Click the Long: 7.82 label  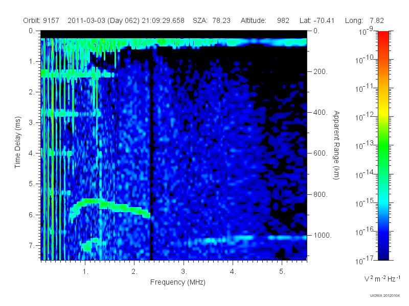[x=365, y=20]
